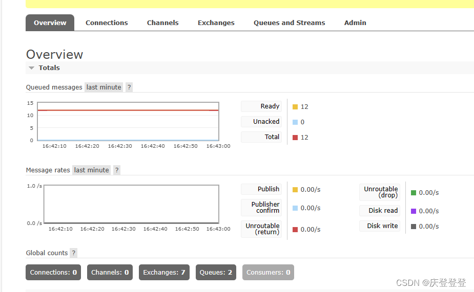Click the Unroutable (return) legend label
Viewport: 474px width, 292px height.
261,229
